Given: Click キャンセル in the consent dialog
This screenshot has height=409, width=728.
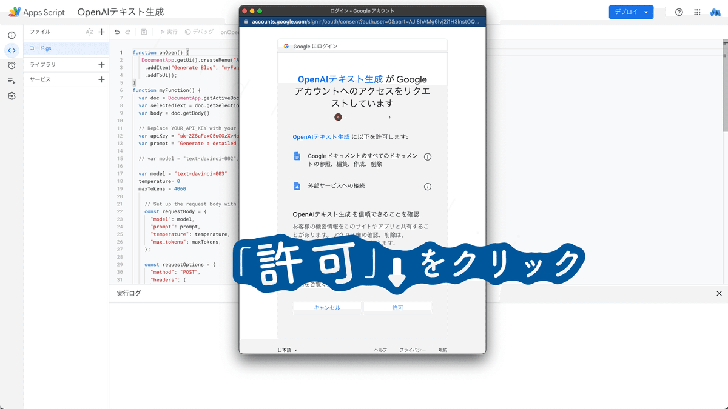Looking at the screenshot, I should 327,308.
